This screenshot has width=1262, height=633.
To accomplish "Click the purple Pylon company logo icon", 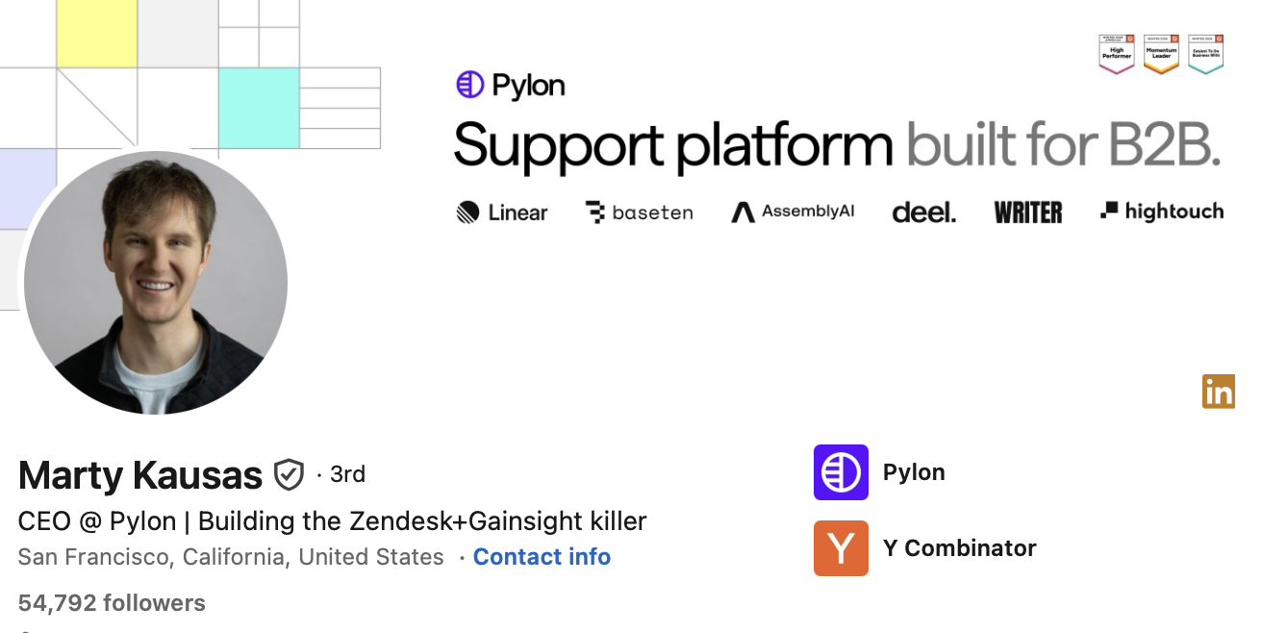I will [x=841, y=472].
